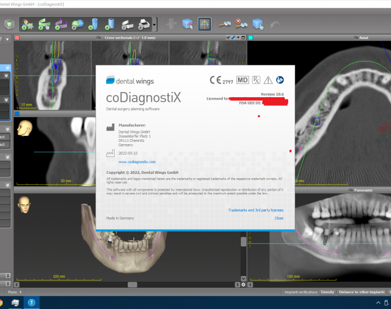This screenshot has height=309, width=391.
Task: Open www.codiagnostix.com link in About dialog
Action: click(x=137, y=162)
